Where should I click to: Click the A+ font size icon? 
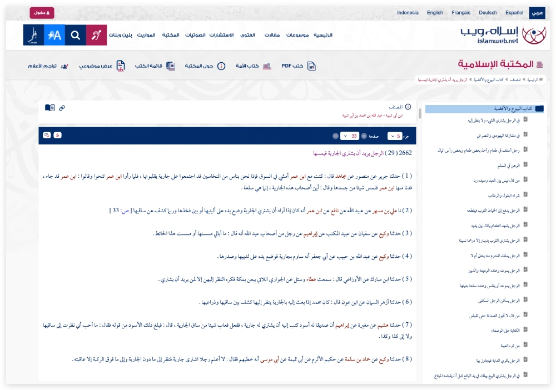(x=54, y=35)
